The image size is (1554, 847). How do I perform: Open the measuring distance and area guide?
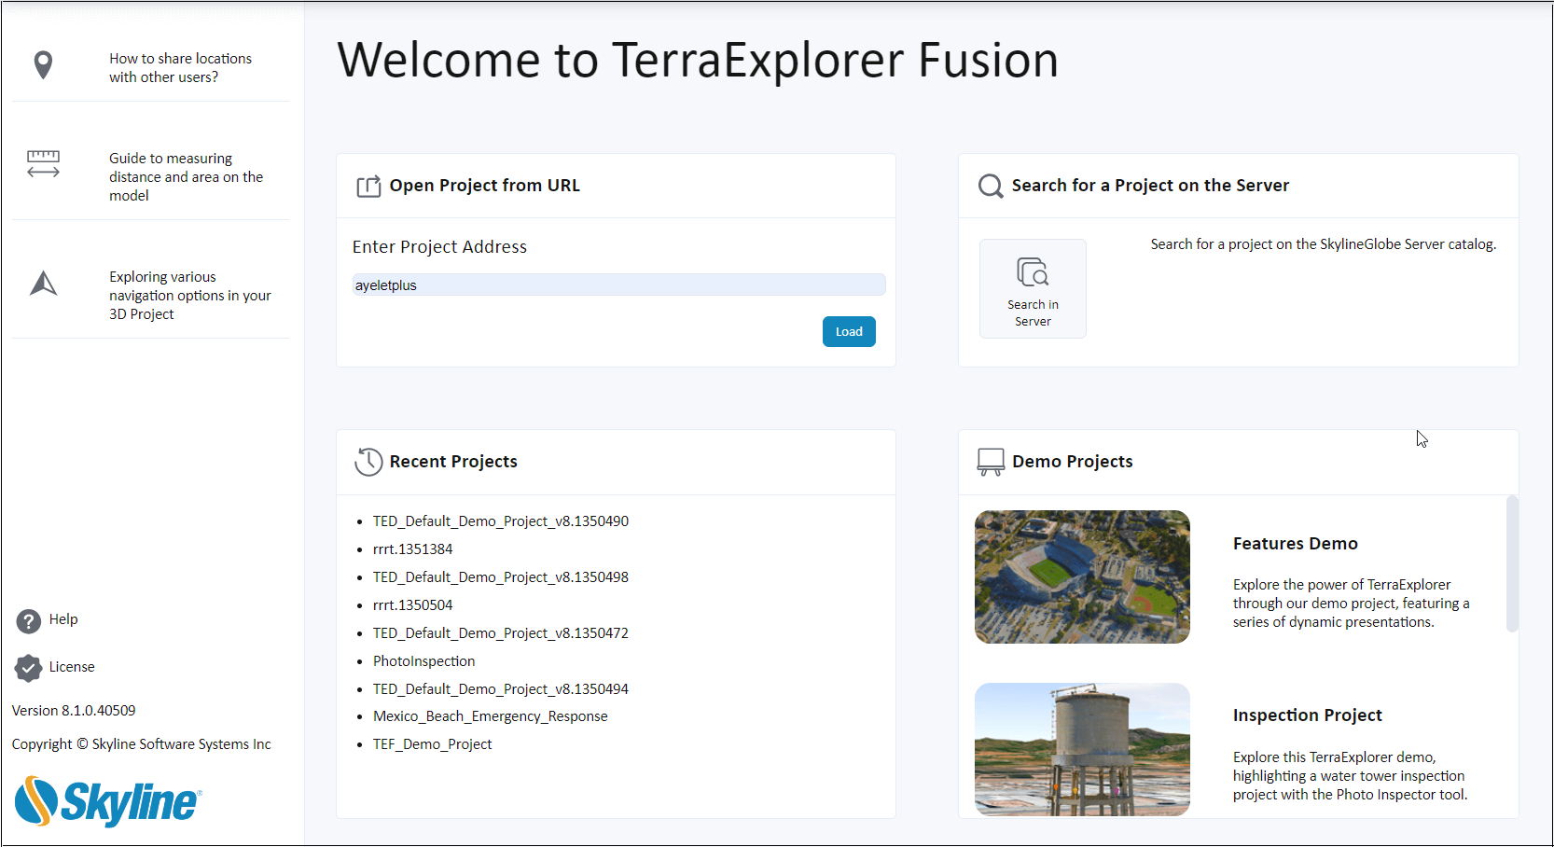[186, 177]
